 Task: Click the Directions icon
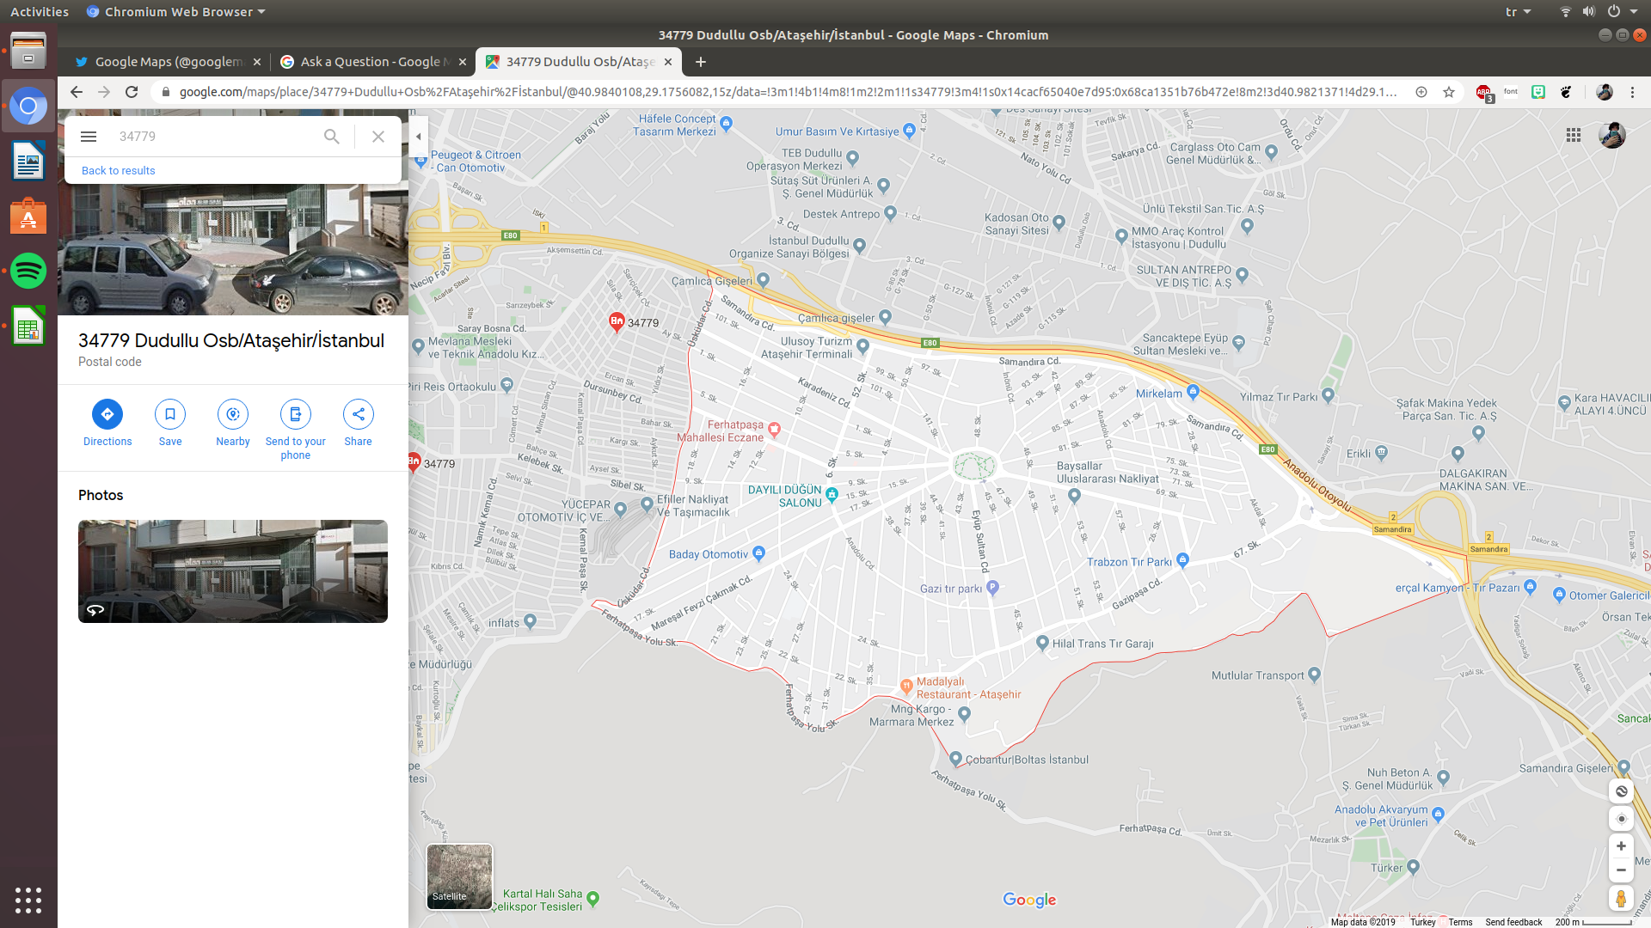click(107, 414)
